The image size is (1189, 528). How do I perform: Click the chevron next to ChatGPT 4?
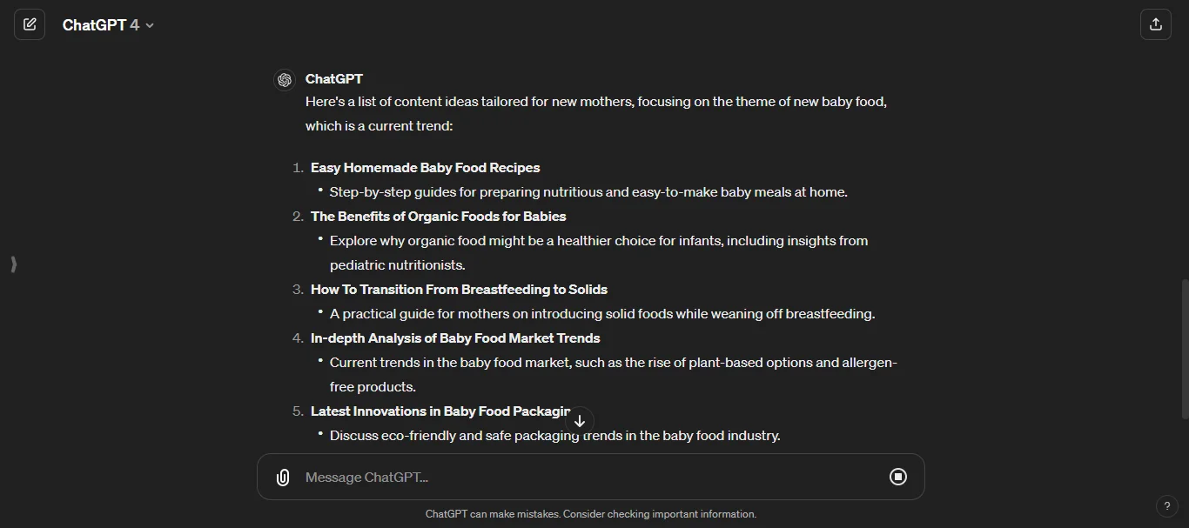[x=149, y=25]
